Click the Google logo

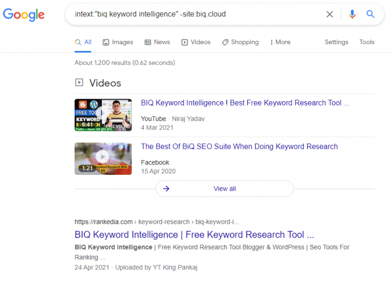tap(24, 15)
